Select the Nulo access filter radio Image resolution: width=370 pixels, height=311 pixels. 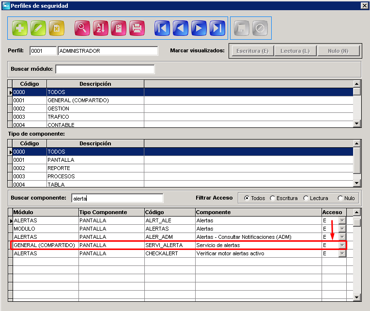340,198
